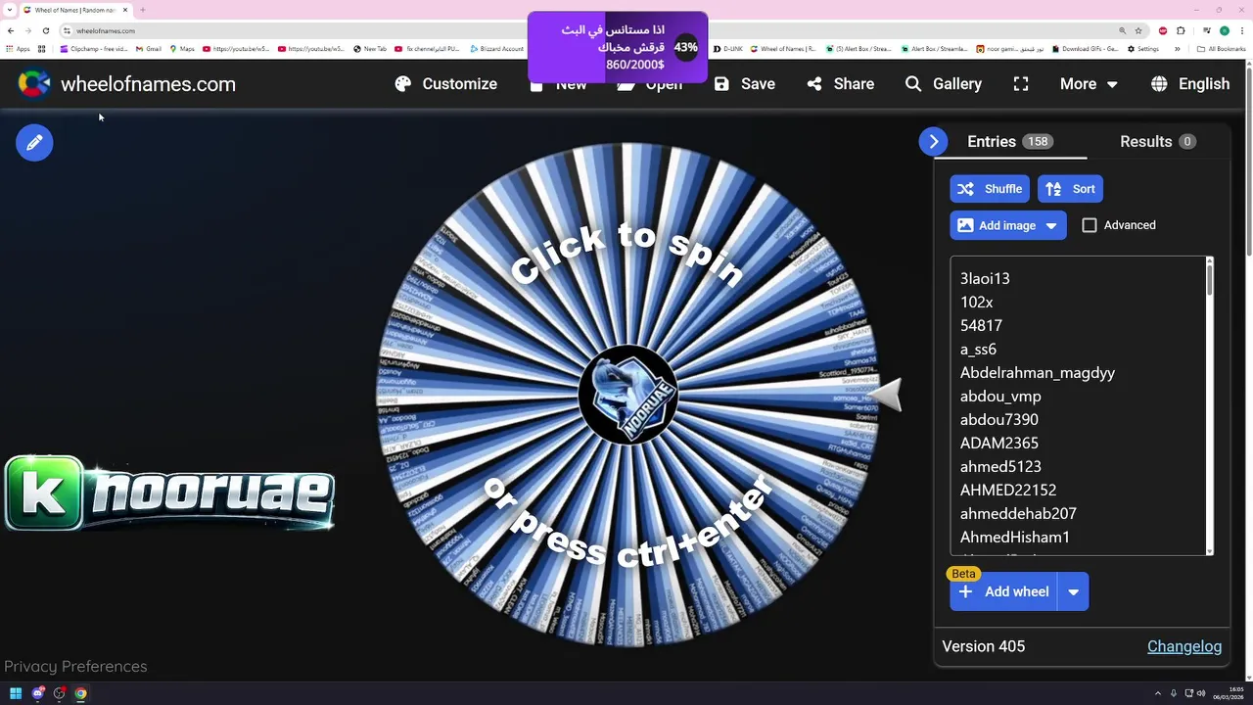Open the browser extensions puzzle icon
Screen dimensions: 1253x705
pos(1182,30)
